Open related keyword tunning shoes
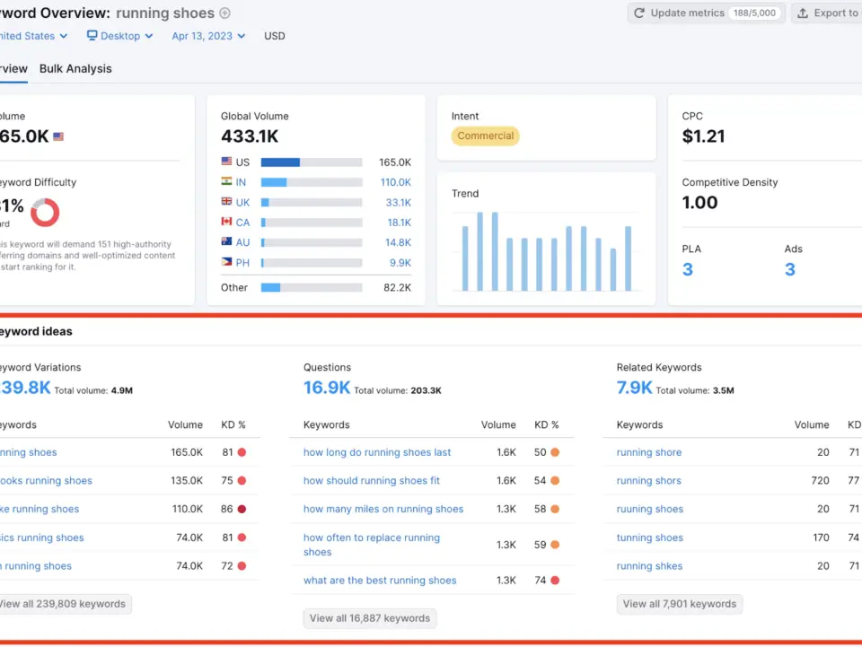This screenshot has width=862, height=647. tap(650, 538)
